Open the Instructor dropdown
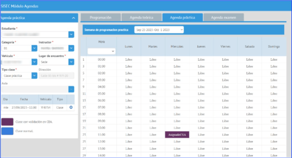The image size is (292, 158). click(x=71, y=48)
